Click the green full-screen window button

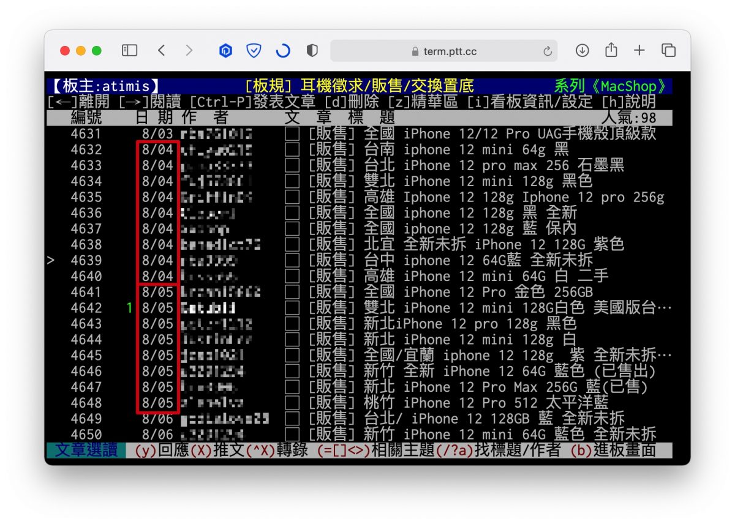click(97, 51)
